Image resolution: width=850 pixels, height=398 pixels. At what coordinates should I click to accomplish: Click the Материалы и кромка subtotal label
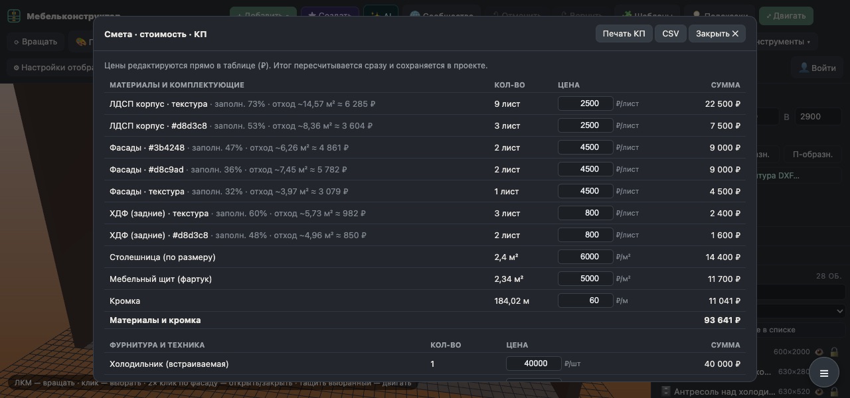[x=155, y=320]
